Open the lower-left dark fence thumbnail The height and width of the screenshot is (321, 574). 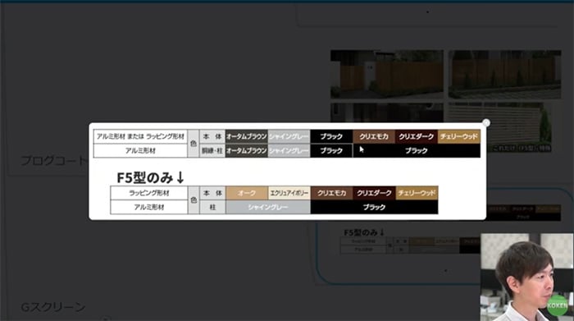387,112
